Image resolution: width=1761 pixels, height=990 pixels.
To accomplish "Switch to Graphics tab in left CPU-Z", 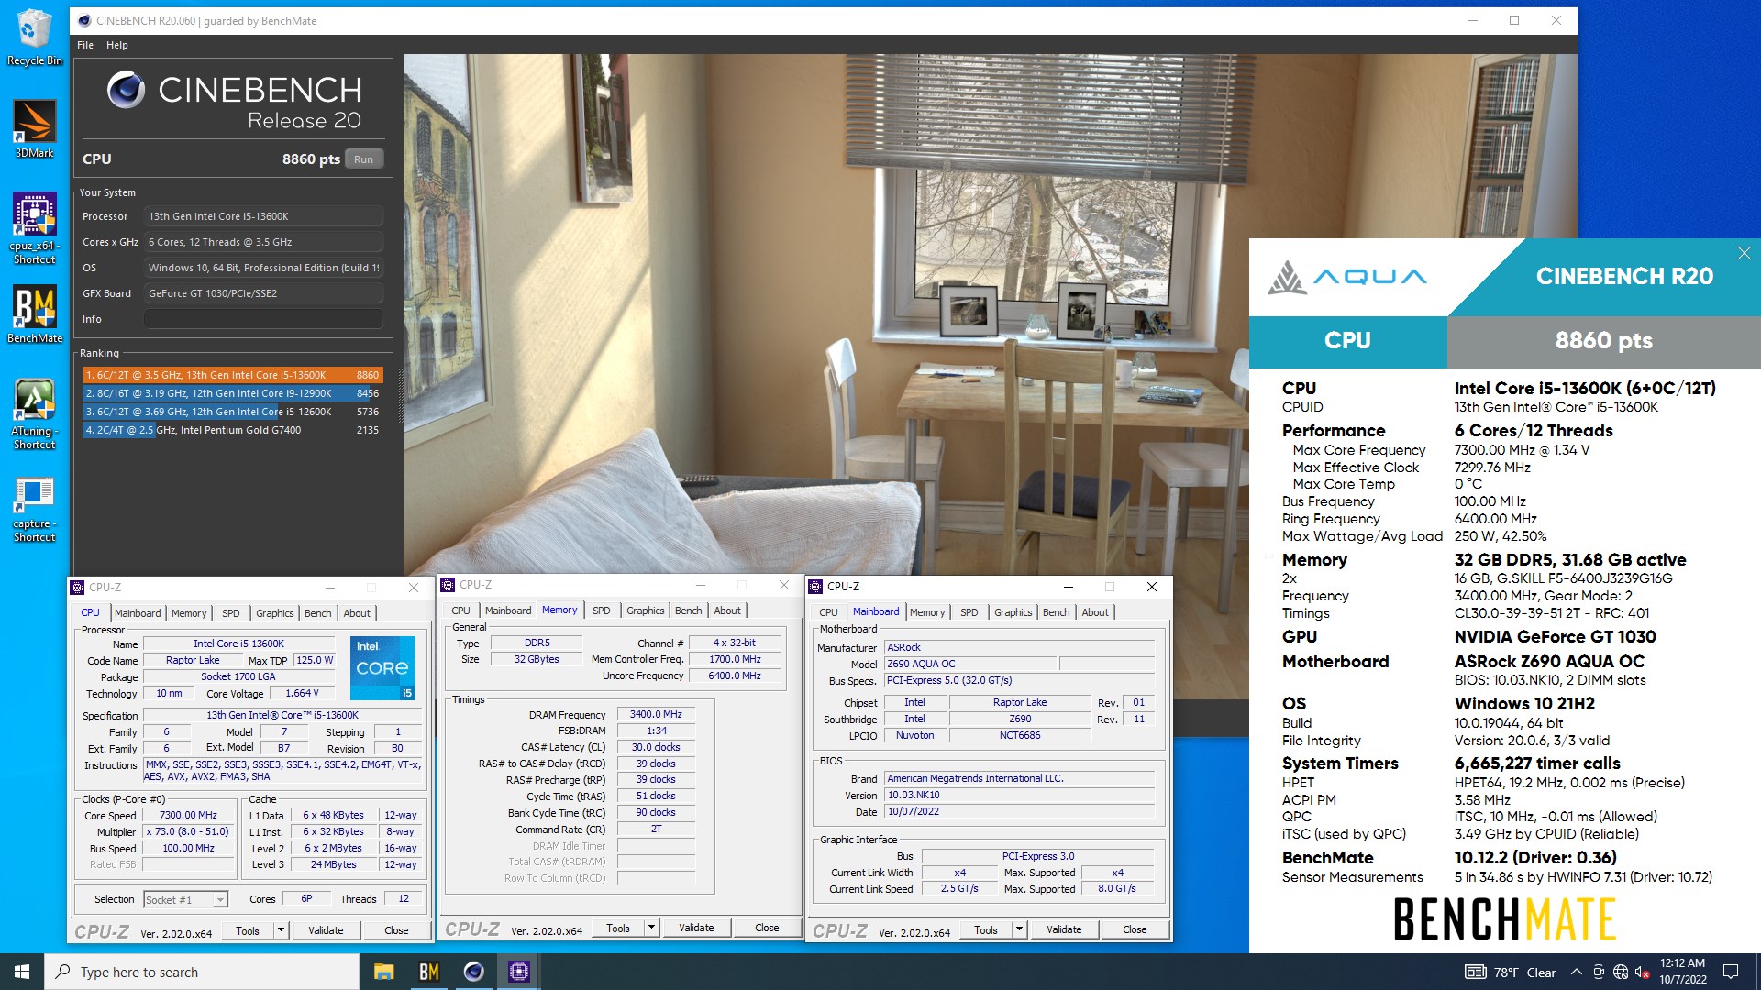I will [275, 613].
